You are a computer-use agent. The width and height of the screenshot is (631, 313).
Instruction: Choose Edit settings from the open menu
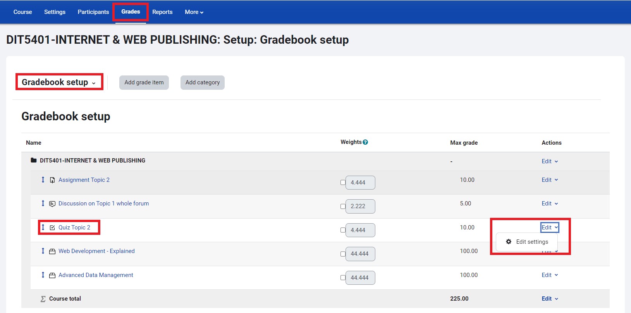point(532,242)
